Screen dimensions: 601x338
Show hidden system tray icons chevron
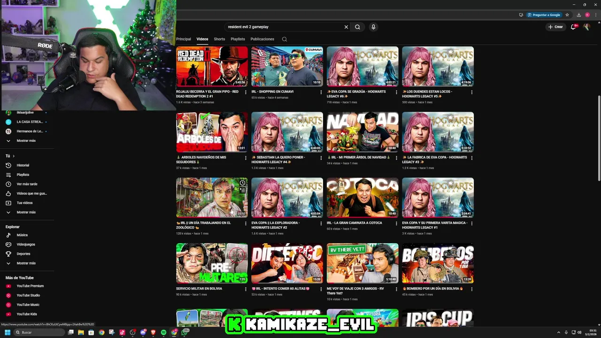(x=559, y=332)
